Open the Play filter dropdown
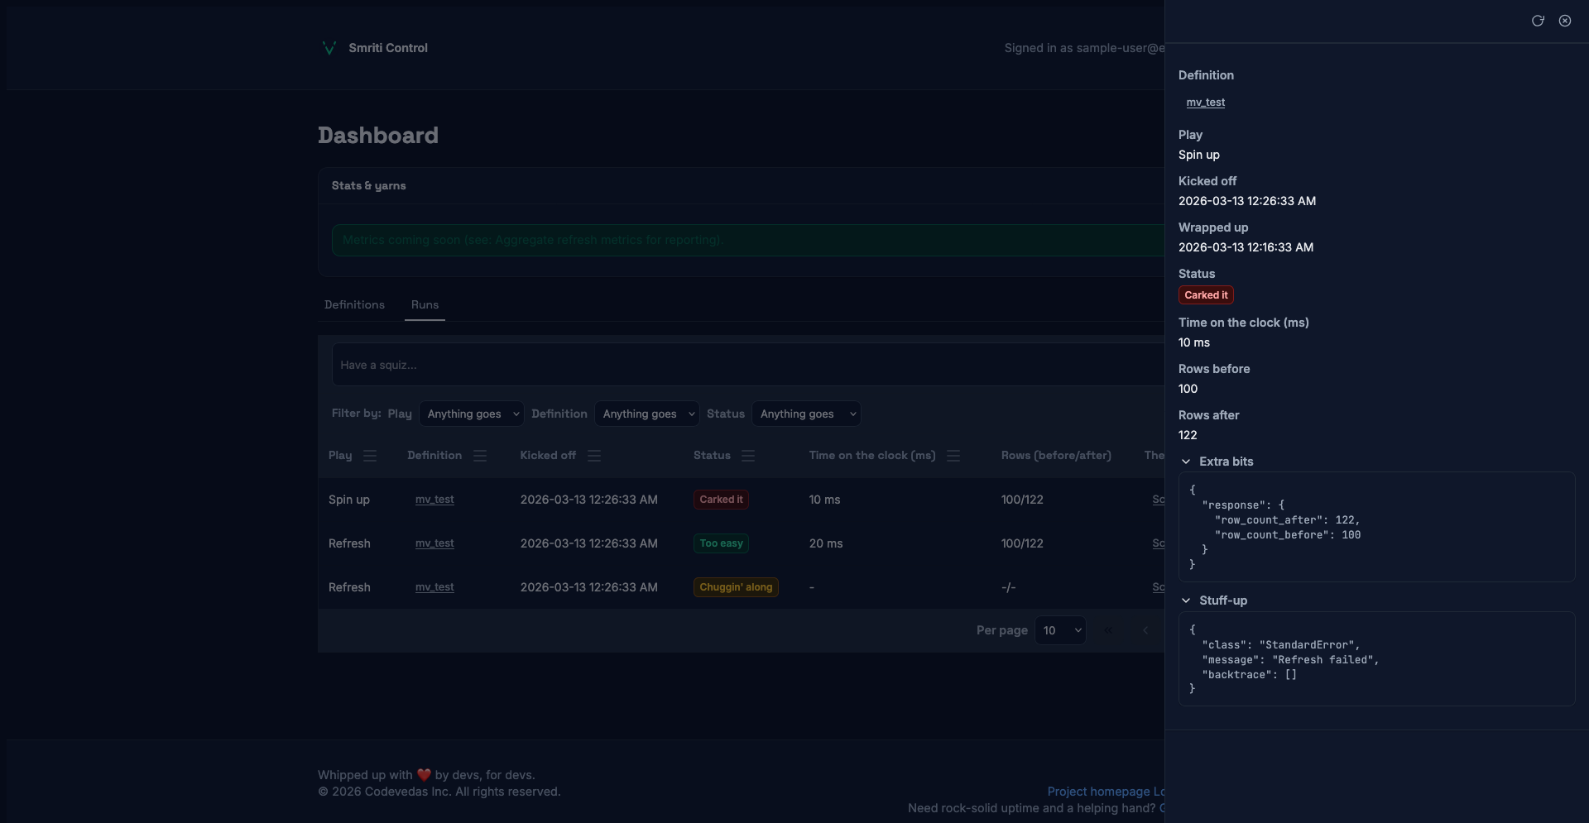The height and width of the screenshot is (823, 1589). pos(471,414)
